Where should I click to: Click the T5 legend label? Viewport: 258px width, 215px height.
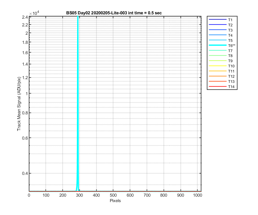[x=230, y=40]
